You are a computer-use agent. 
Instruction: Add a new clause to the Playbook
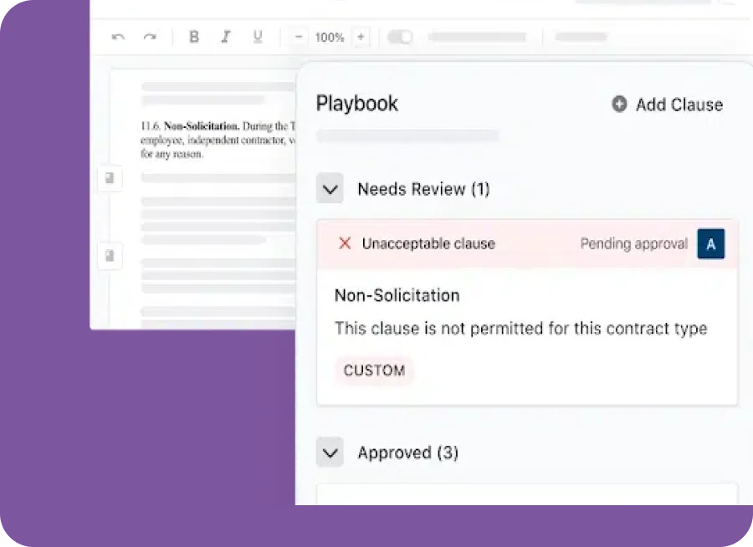[x=668, y=105]
